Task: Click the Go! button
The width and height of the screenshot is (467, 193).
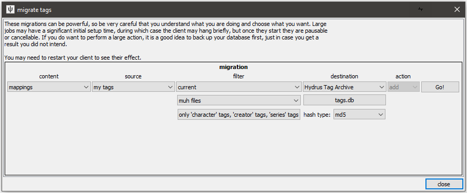Action: point(440,87)
